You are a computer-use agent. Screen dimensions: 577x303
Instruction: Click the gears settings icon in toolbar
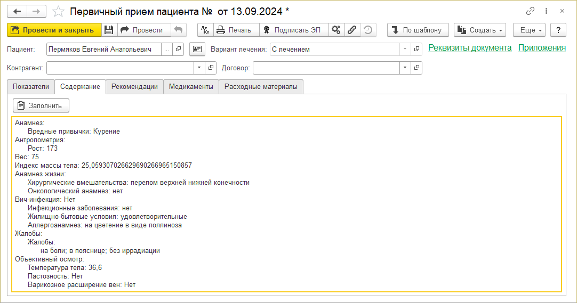click(x=336, y=30)
